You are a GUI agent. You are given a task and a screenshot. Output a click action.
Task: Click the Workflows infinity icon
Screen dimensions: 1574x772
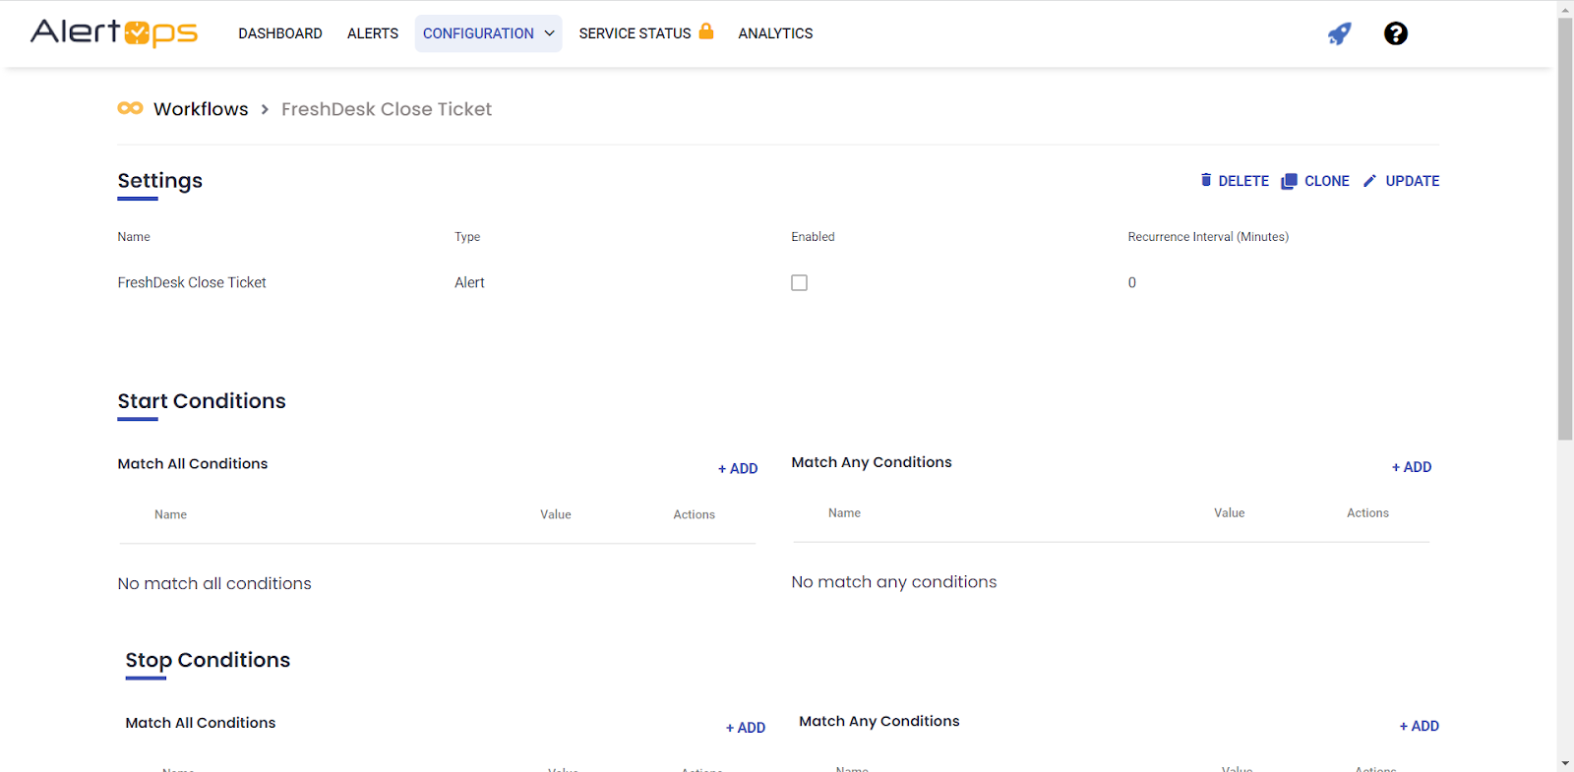[x=130, y=108]
